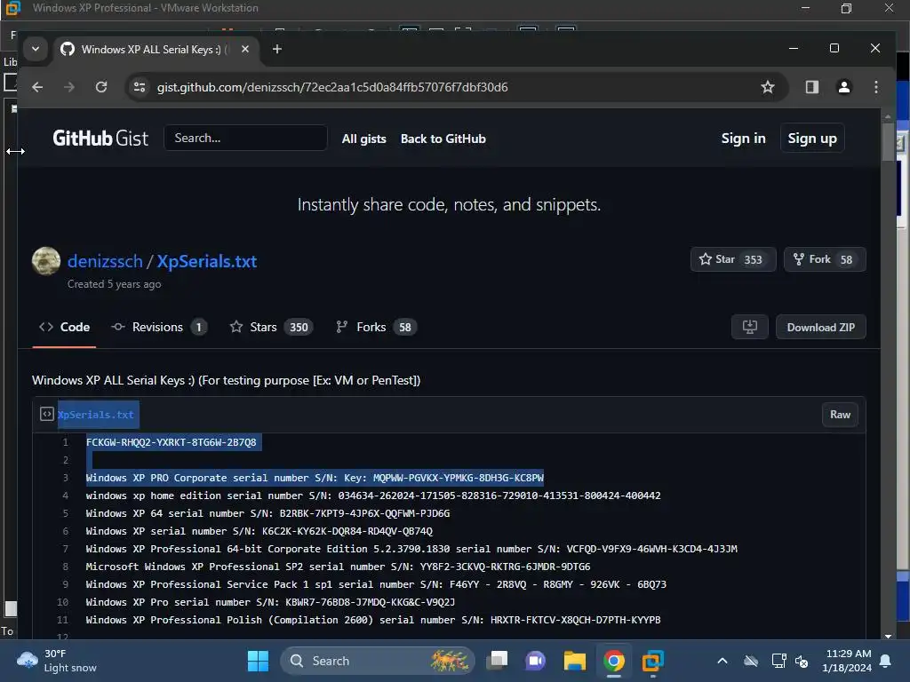
Task: Show hidden system tray icons
Action: click(x=722, y=661)
